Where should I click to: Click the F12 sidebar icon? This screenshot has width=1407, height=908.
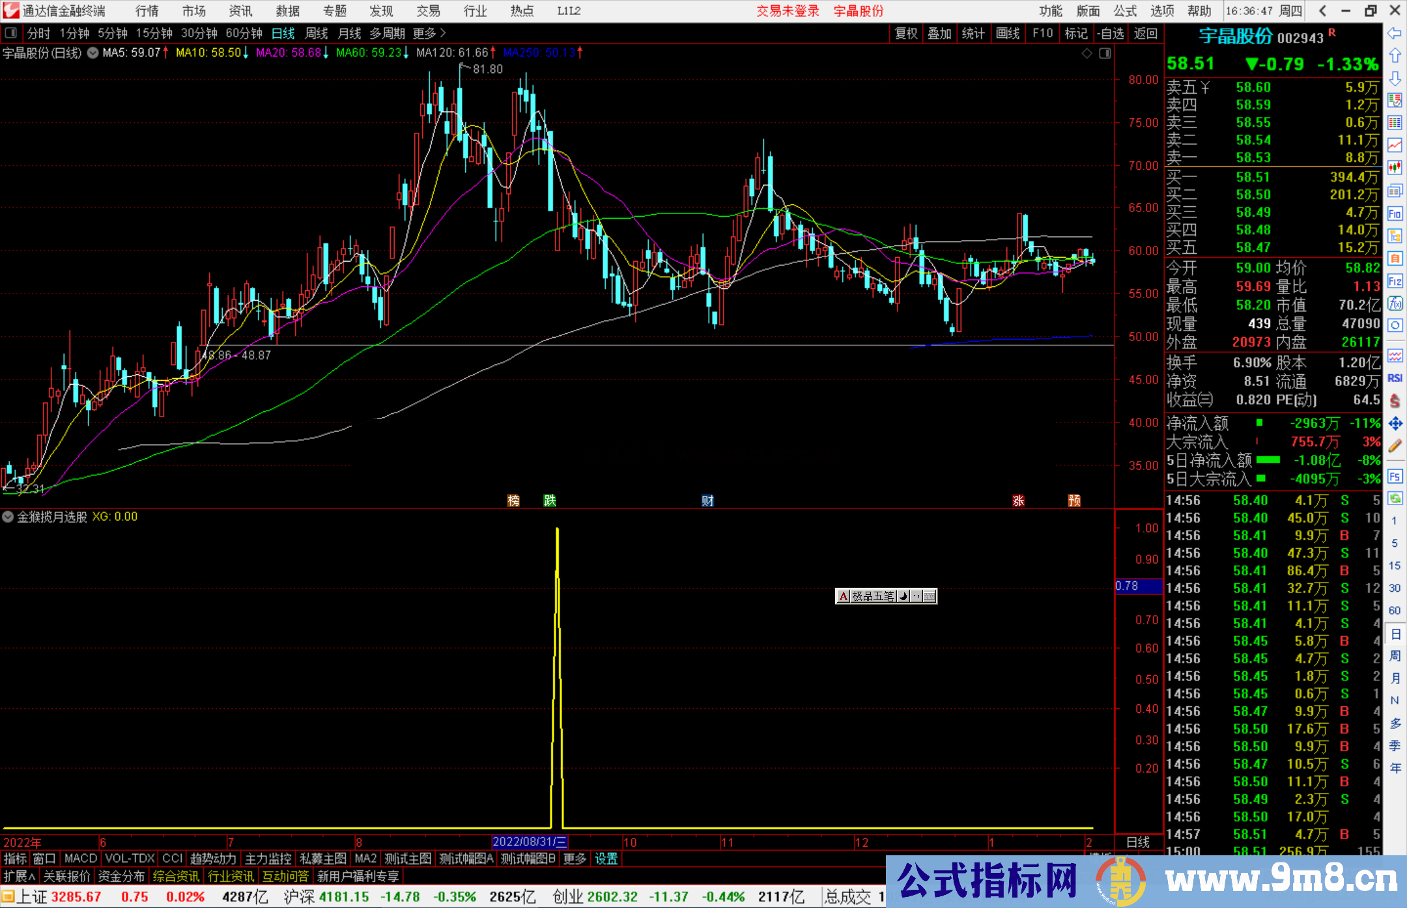[1395, 281]
